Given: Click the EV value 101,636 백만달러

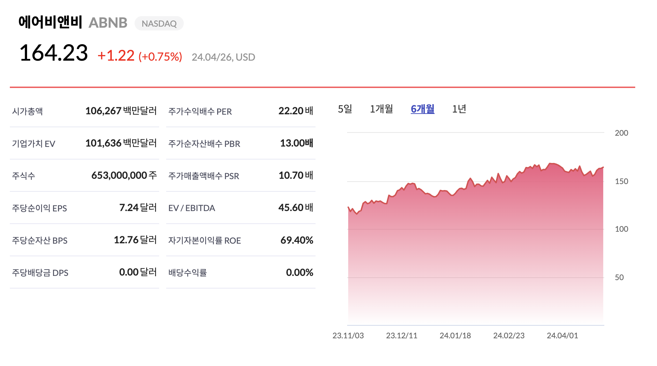Looking at the screenshot, I should coord(121,143).
